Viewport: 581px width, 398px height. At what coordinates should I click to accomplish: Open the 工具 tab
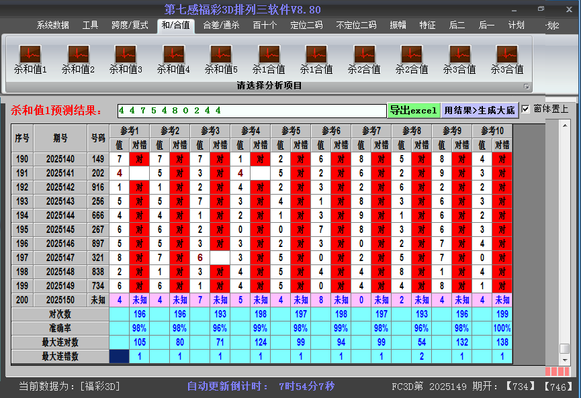(x=90, y=26)
